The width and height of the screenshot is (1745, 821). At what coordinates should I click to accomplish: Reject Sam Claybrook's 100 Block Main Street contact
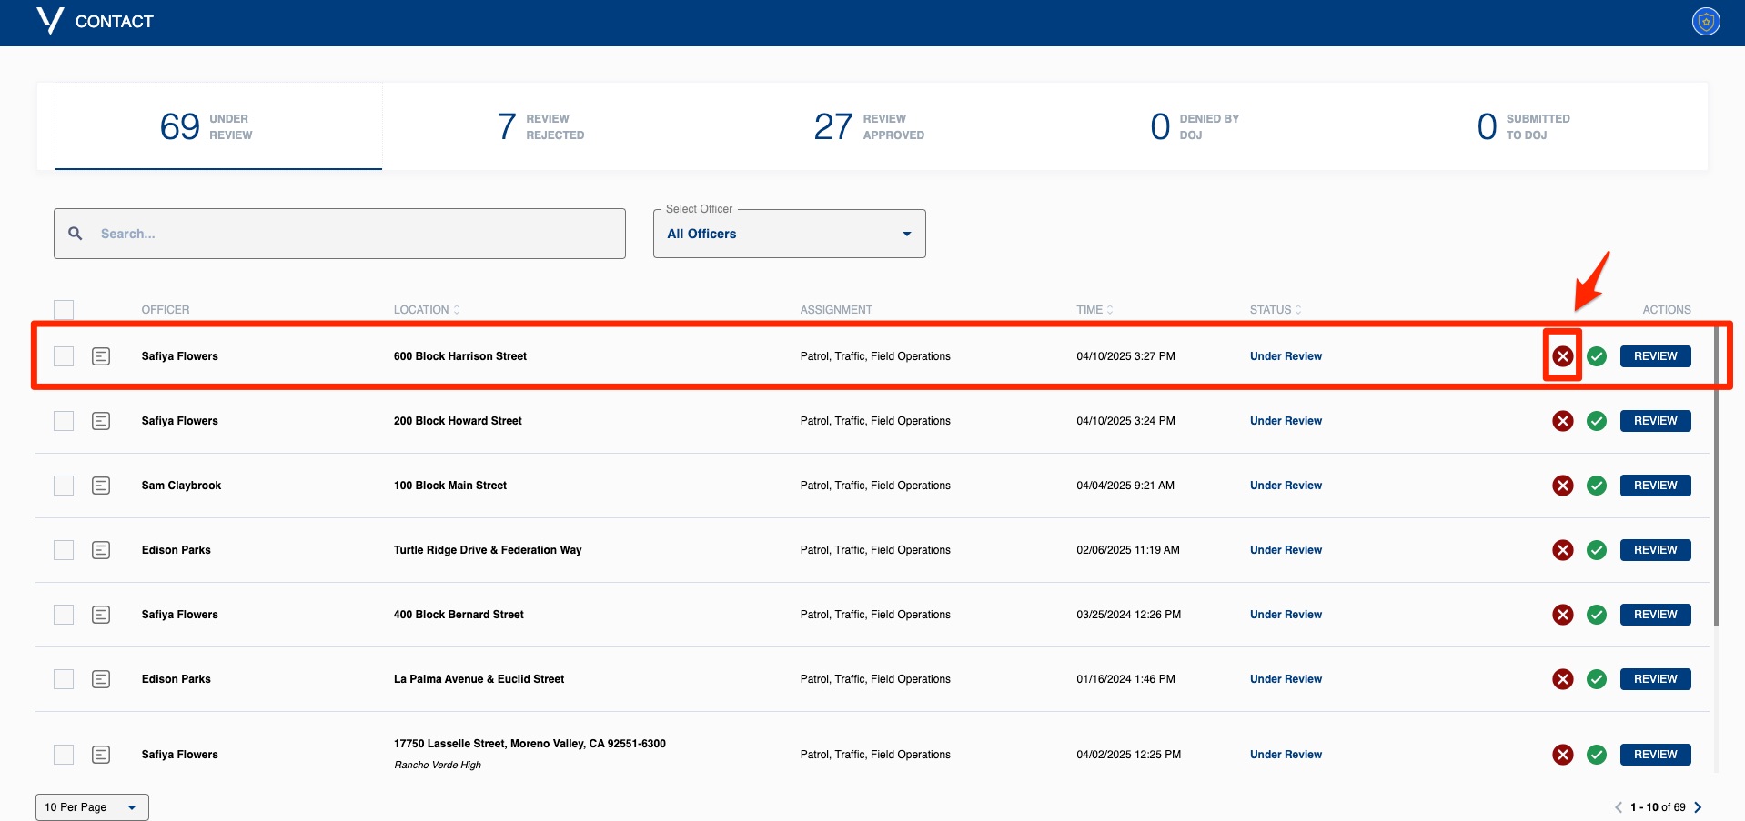[1562, 486]
